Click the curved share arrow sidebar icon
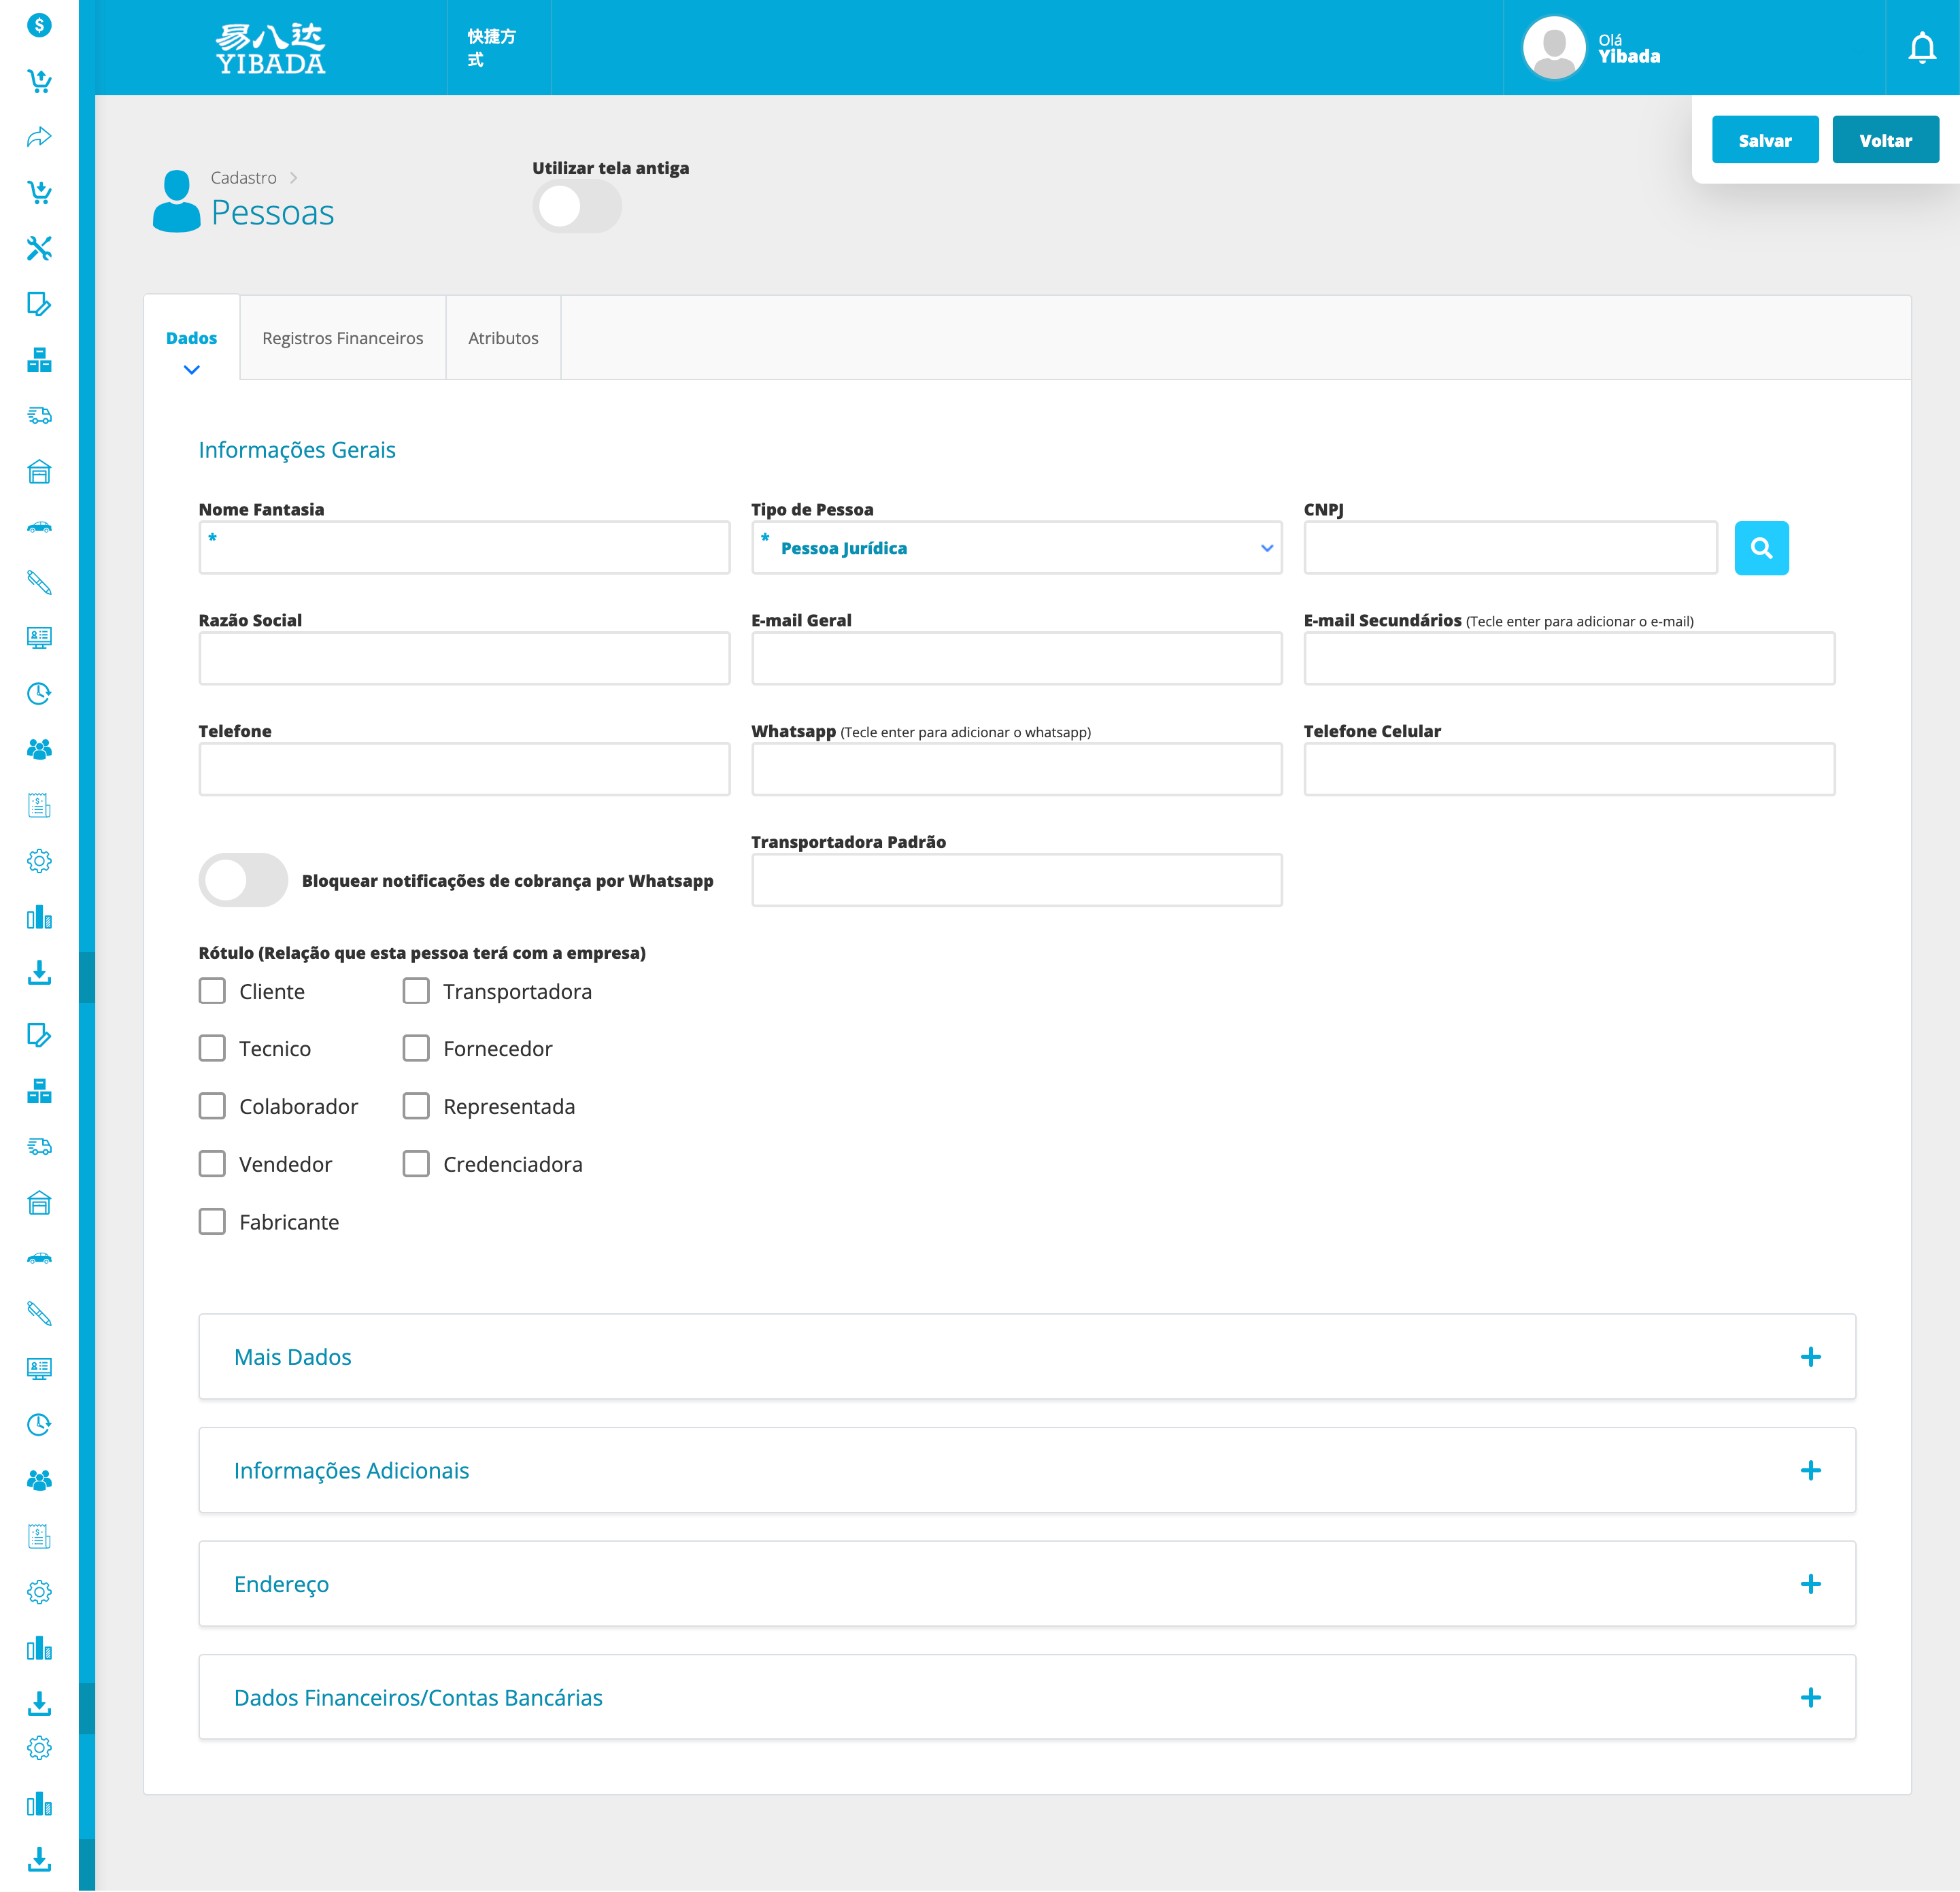This screenshot has height=1892, width=1960. click(39, 137)
